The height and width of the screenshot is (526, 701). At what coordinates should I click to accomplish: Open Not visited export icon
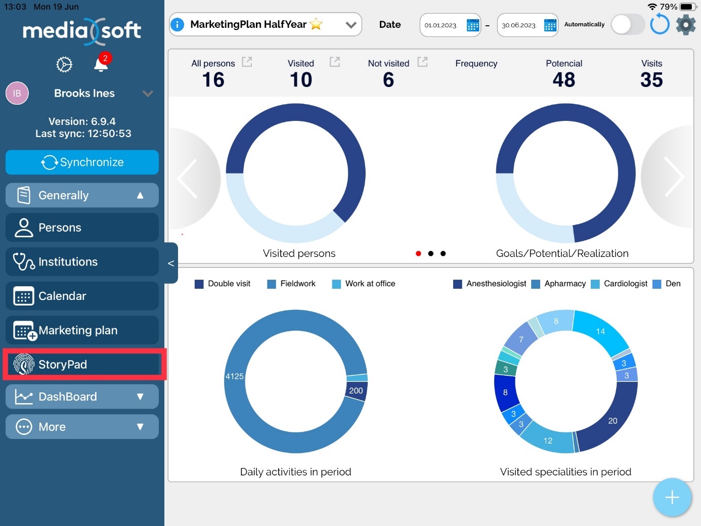click(x=422, y=62)
